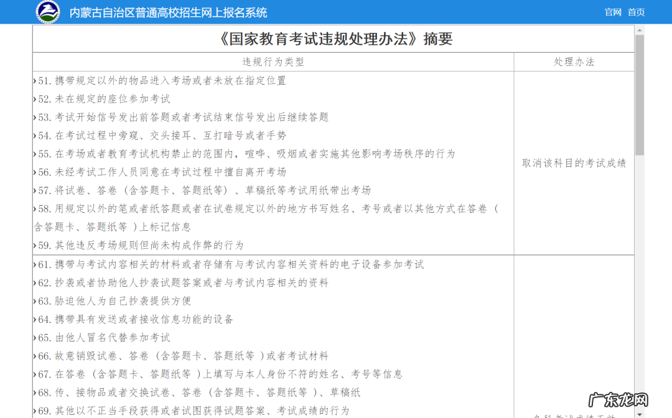
Task: Select the 取消该科目的考试成绩 penalty cell
Action: [573, 162]
